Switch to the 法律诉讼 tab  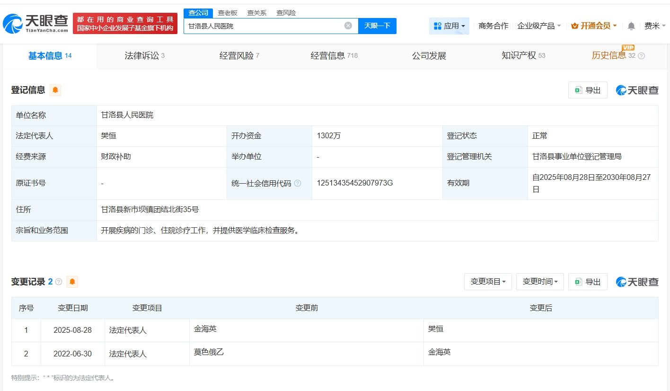click(x=142, y=55)
